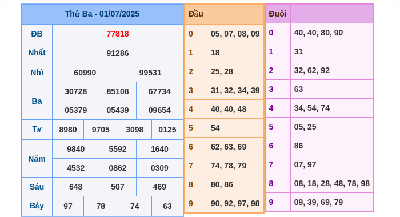Select fifth prize number 5592
This screenshot has width=400, height=217.
point(118,149)
